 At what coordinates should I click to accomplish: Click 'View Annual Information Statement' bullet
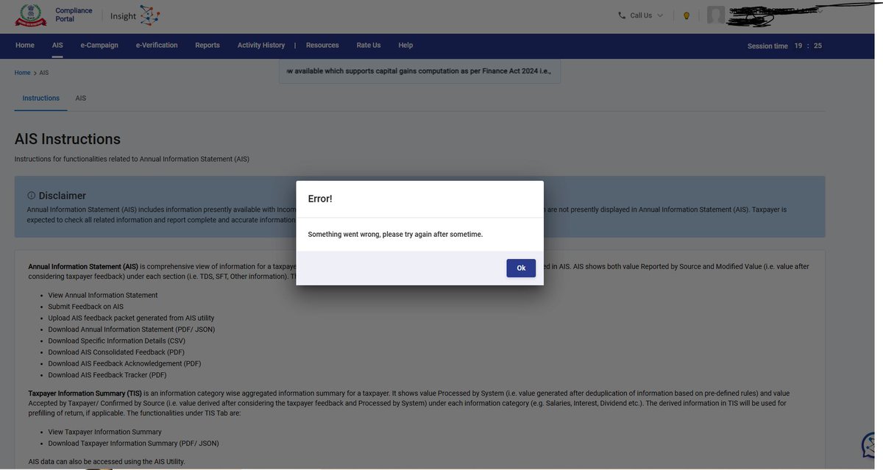tap(103, 295)
